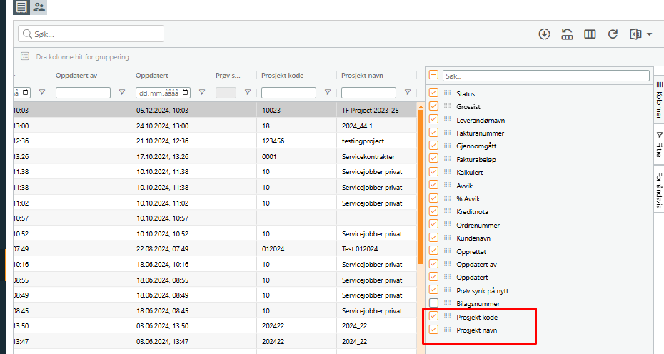This screenshot has width=664, height=354.
Task: Focus the main Søk search field
Action: tap(91, 34)
